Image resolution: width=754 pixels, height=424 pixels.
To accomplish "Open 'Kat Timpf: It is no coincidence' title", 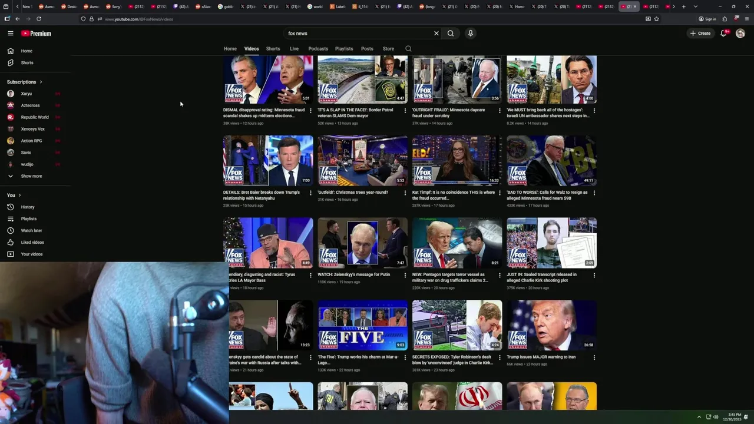I will 454,196.
